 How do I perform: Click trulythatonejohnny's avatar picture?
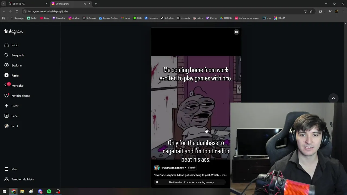pos(157,168)
